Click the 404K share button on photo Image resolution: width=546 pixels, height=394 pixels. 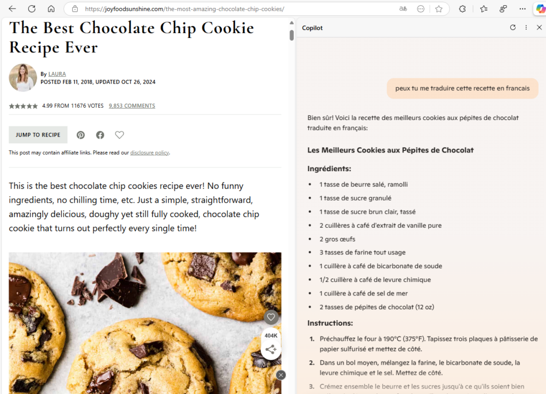(x=271, y=344)
